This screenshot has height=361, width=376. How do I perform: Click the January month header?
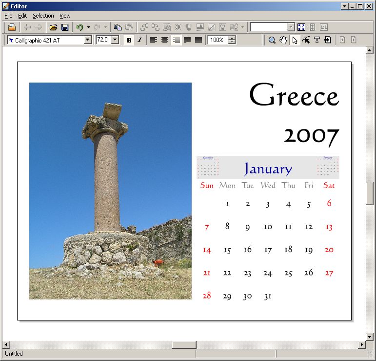268,169
